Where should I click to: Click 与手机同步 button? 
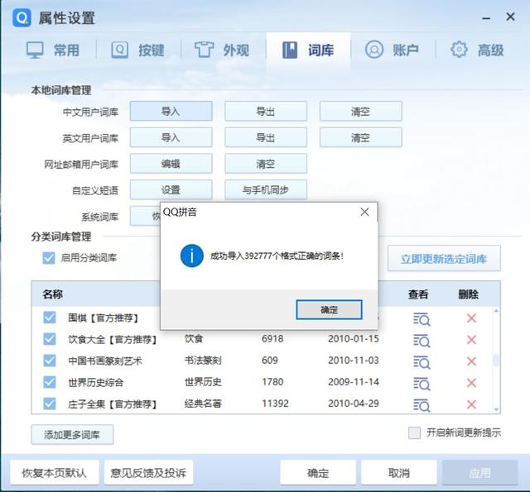click(x=266, y=189)
